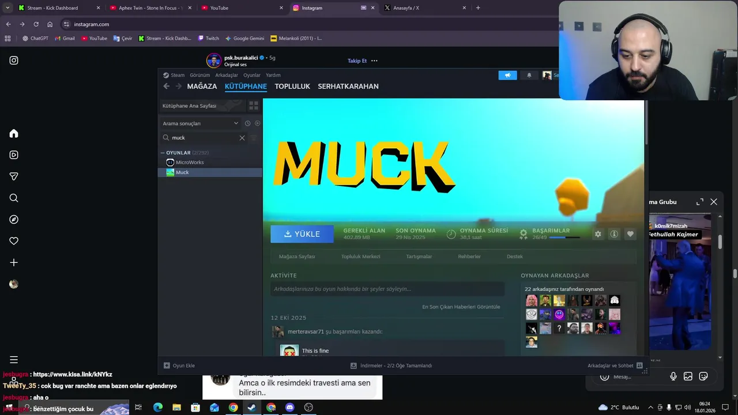Viewport: 738px width, 415px height.
Task: Open Instagram direct messages in the left sidebar
Action: pos(14,176)
